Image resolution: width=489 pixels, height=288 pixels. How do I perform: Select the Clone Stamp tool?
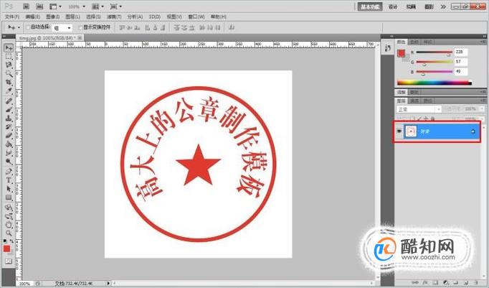(x=9, y=119)
